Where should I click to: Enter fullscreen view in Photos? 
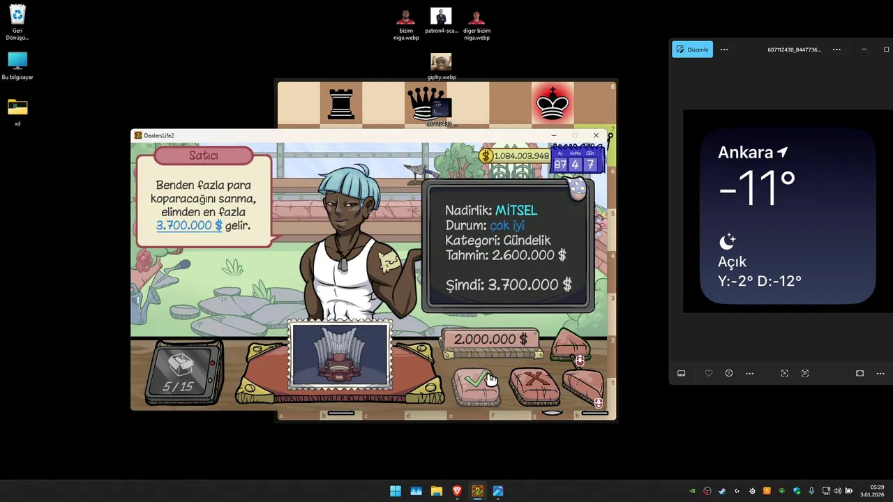pos(860,373)
